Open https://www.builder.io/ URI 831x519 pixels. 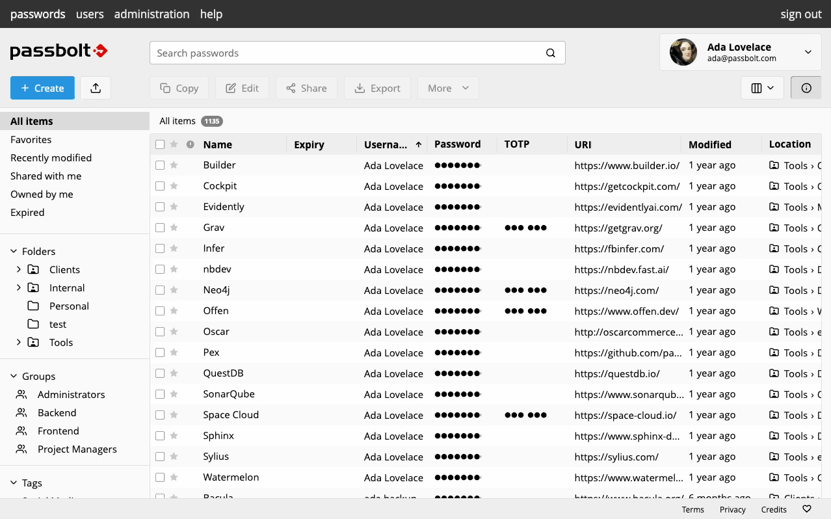627,165
